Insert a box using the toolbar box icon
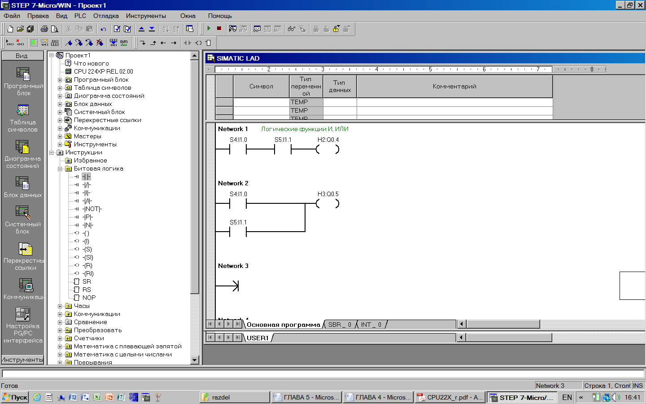Image resolution: width=646 pixels, height=404 pixels. 208,43
